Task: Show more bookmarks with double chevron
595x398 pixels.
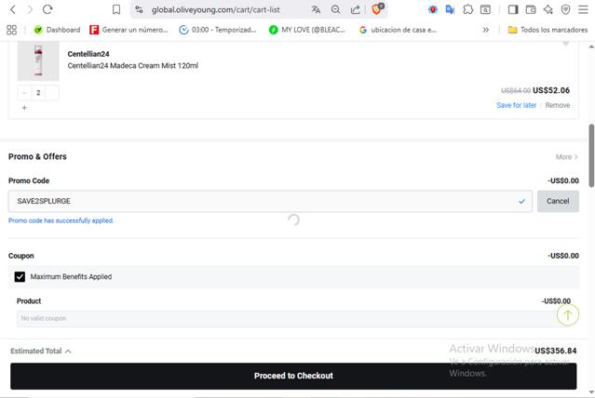Action: pos(486,30)
